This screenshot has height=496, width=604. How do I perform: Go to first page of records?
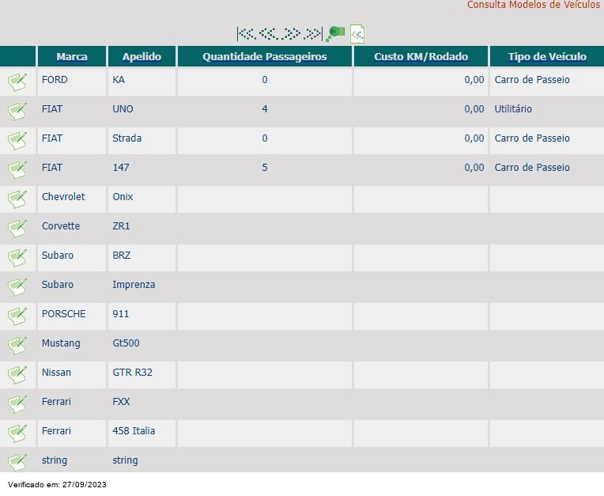pos(247,34)
